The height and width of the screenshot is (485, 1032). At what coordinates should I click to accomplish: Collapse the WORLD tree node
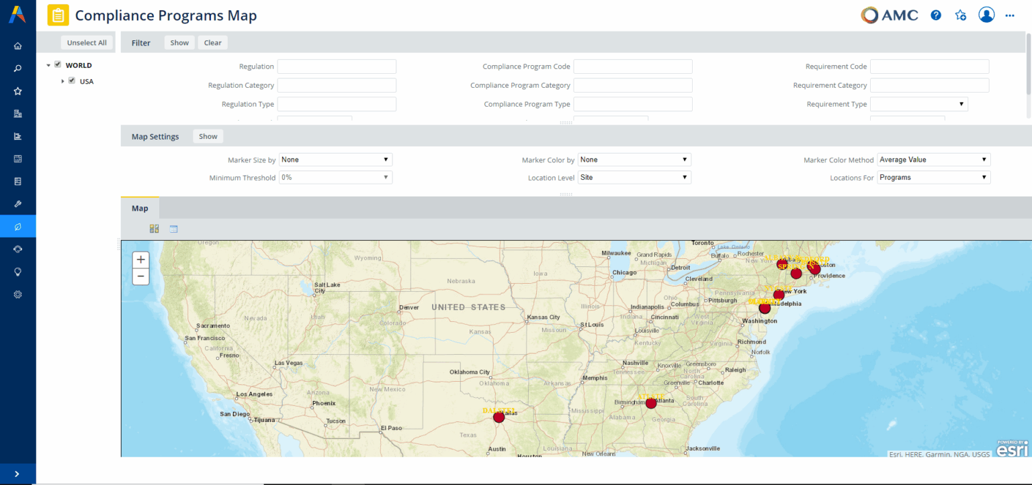click(x=48, y=64)
